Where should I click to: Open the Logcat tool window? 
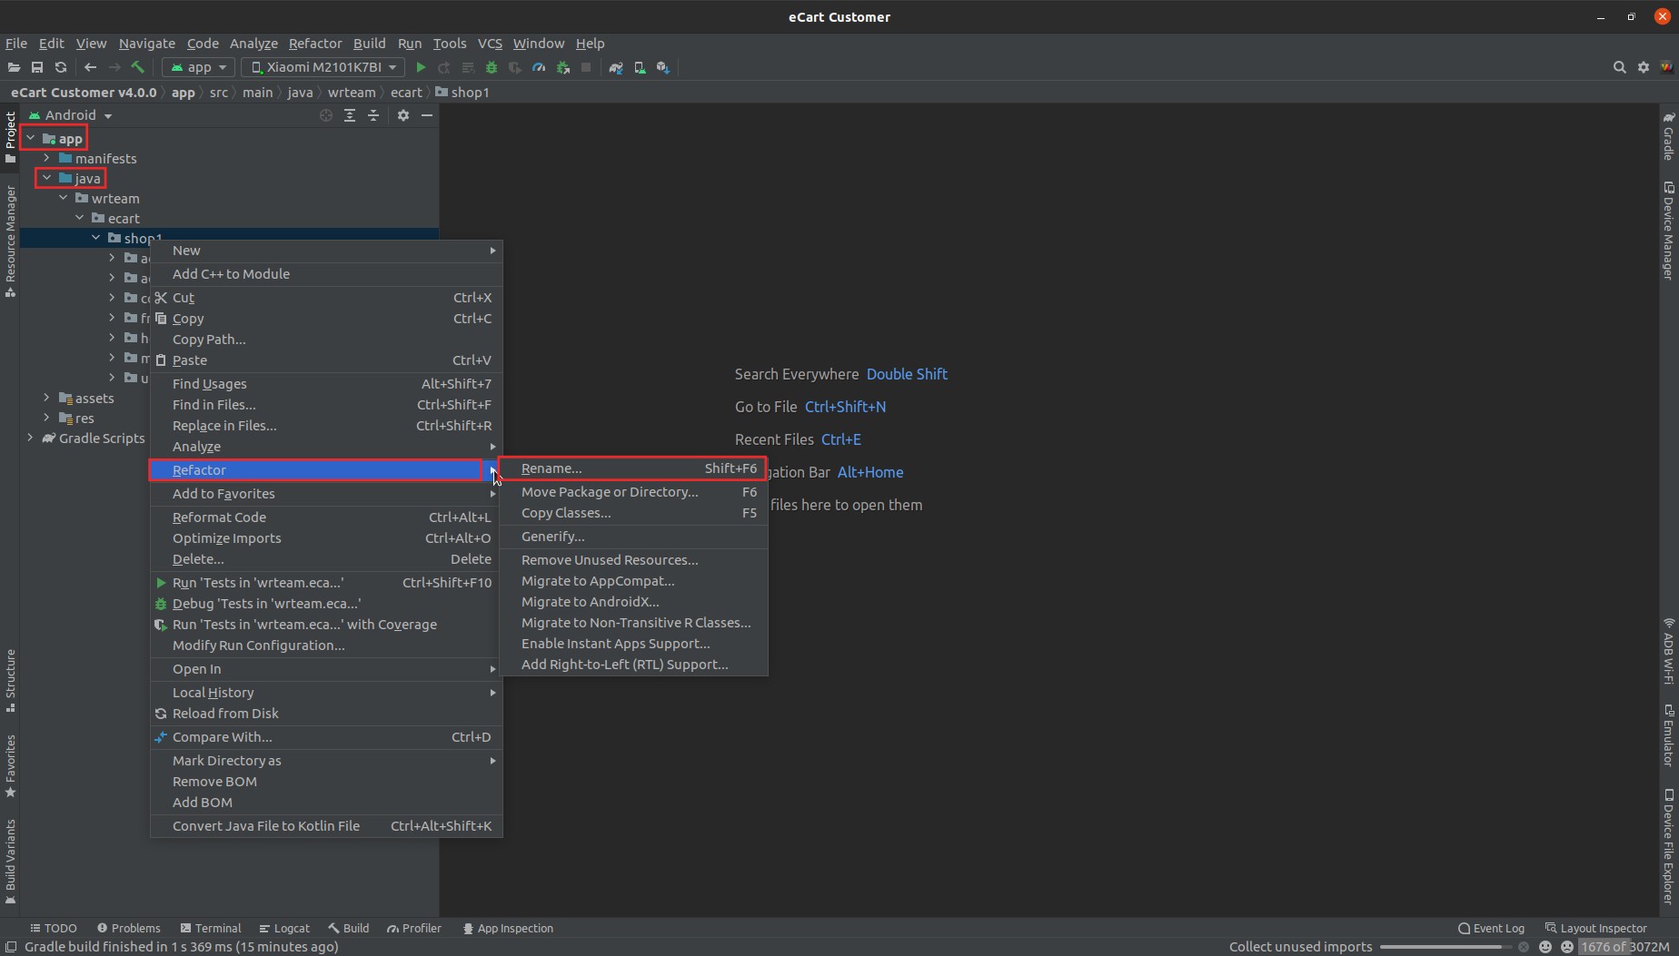(x=284, y=928)
